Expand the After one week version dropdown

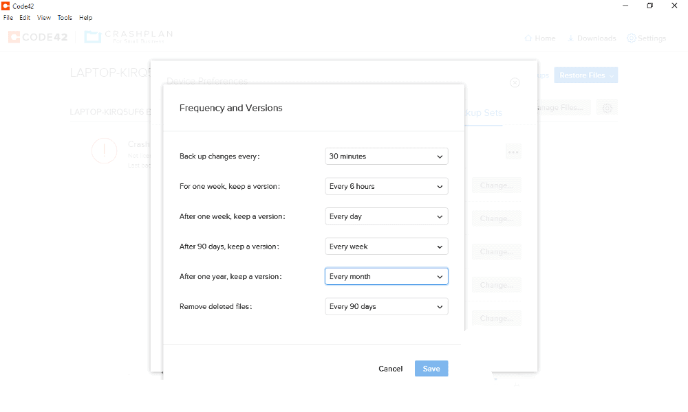point(386,216)
